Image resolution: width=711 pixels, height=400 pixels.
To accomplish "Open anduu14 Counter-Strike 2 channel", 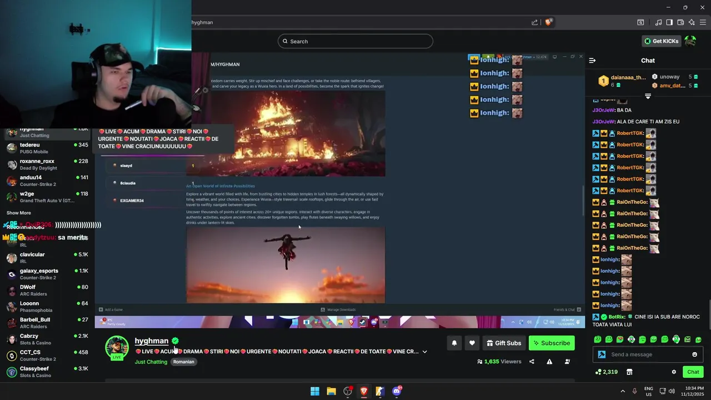I will click(47, 181).
